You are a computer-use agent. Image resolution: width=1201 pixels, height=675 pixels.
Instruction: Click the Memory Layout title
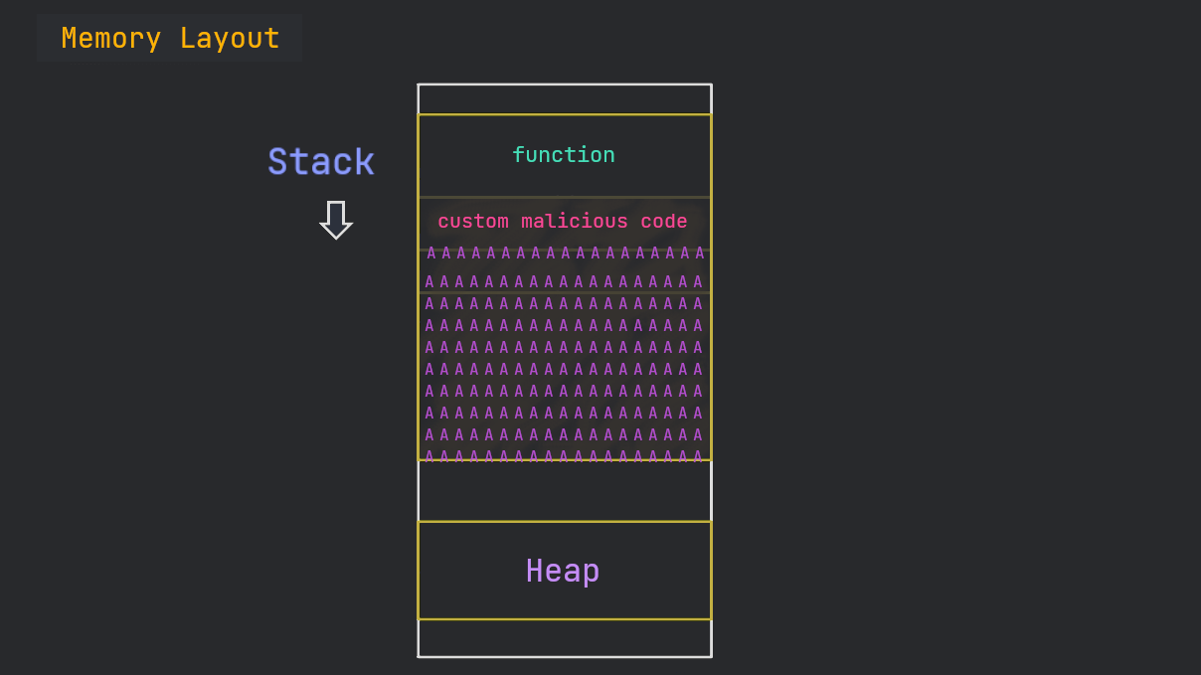[170, 39]
